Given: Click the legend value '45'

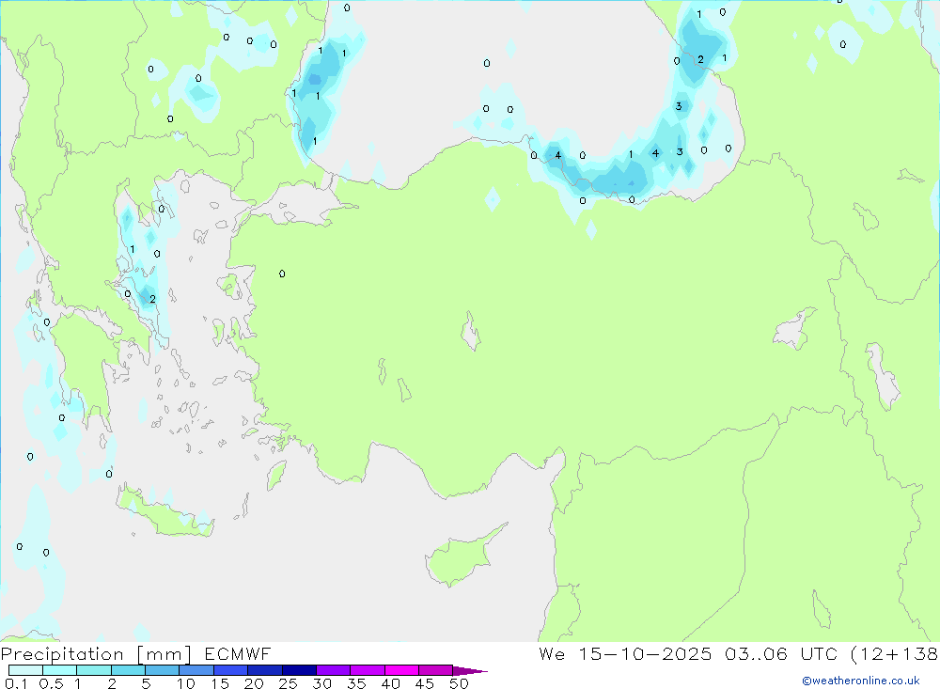Looking at the screenshot, I should [425, 683].
